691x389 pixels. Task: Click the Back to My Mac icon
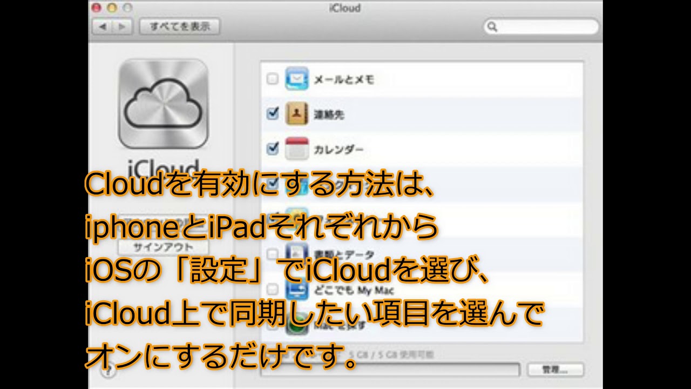tap(296, 289)
